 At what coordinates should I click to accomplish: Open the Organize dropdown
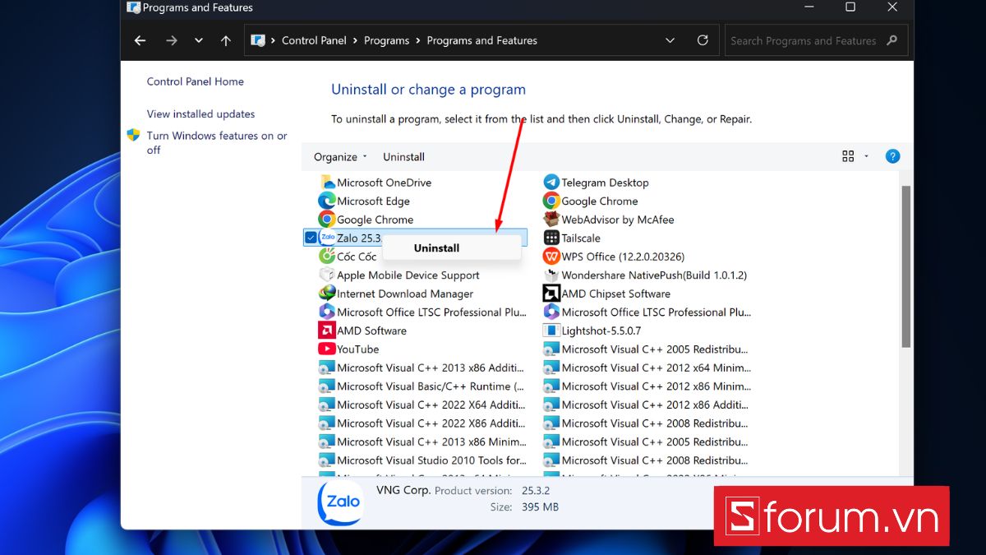coord(340,156)
